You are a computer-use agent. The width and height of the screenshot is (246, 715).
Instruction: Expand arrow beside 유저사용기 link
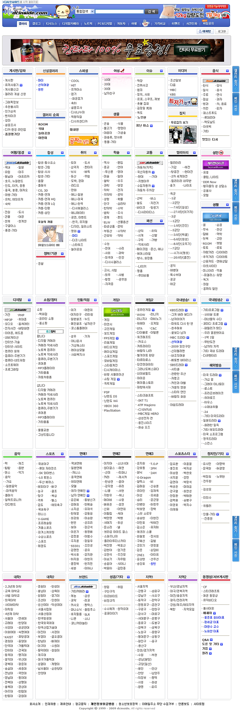tap(21, 85)
